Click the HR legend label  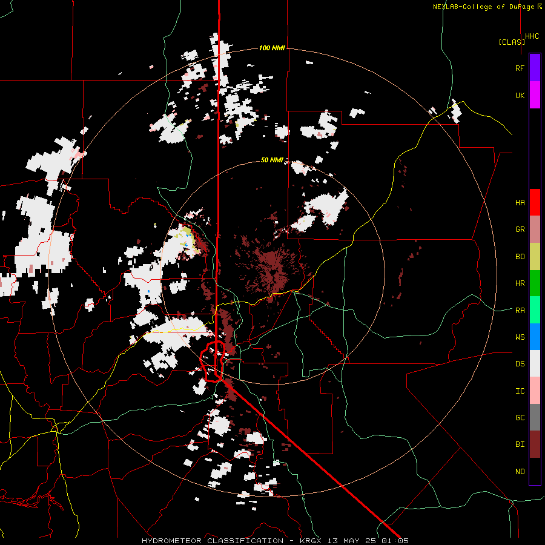pyautogui.click(x=520, y=283)
